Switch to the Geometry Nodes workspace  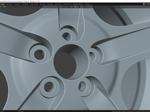pyautogui.click(x=77, y=4)
